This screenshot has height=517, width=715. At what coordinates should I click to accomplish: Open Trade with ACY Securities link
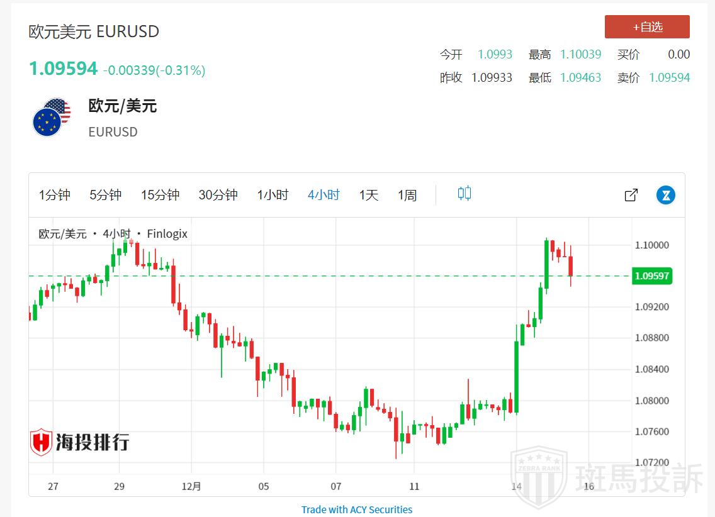(x=357, y=509)
